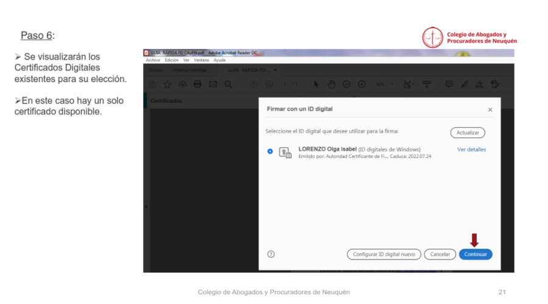Select the hand pan tool
Viewport: 548px width, 304px height.
coord(331,84)
